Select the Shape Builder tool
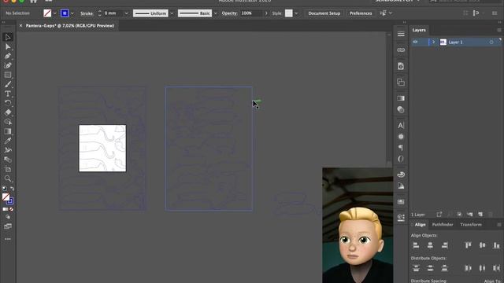Viewport: 504px width, 283px height. [x=8, y=122]
